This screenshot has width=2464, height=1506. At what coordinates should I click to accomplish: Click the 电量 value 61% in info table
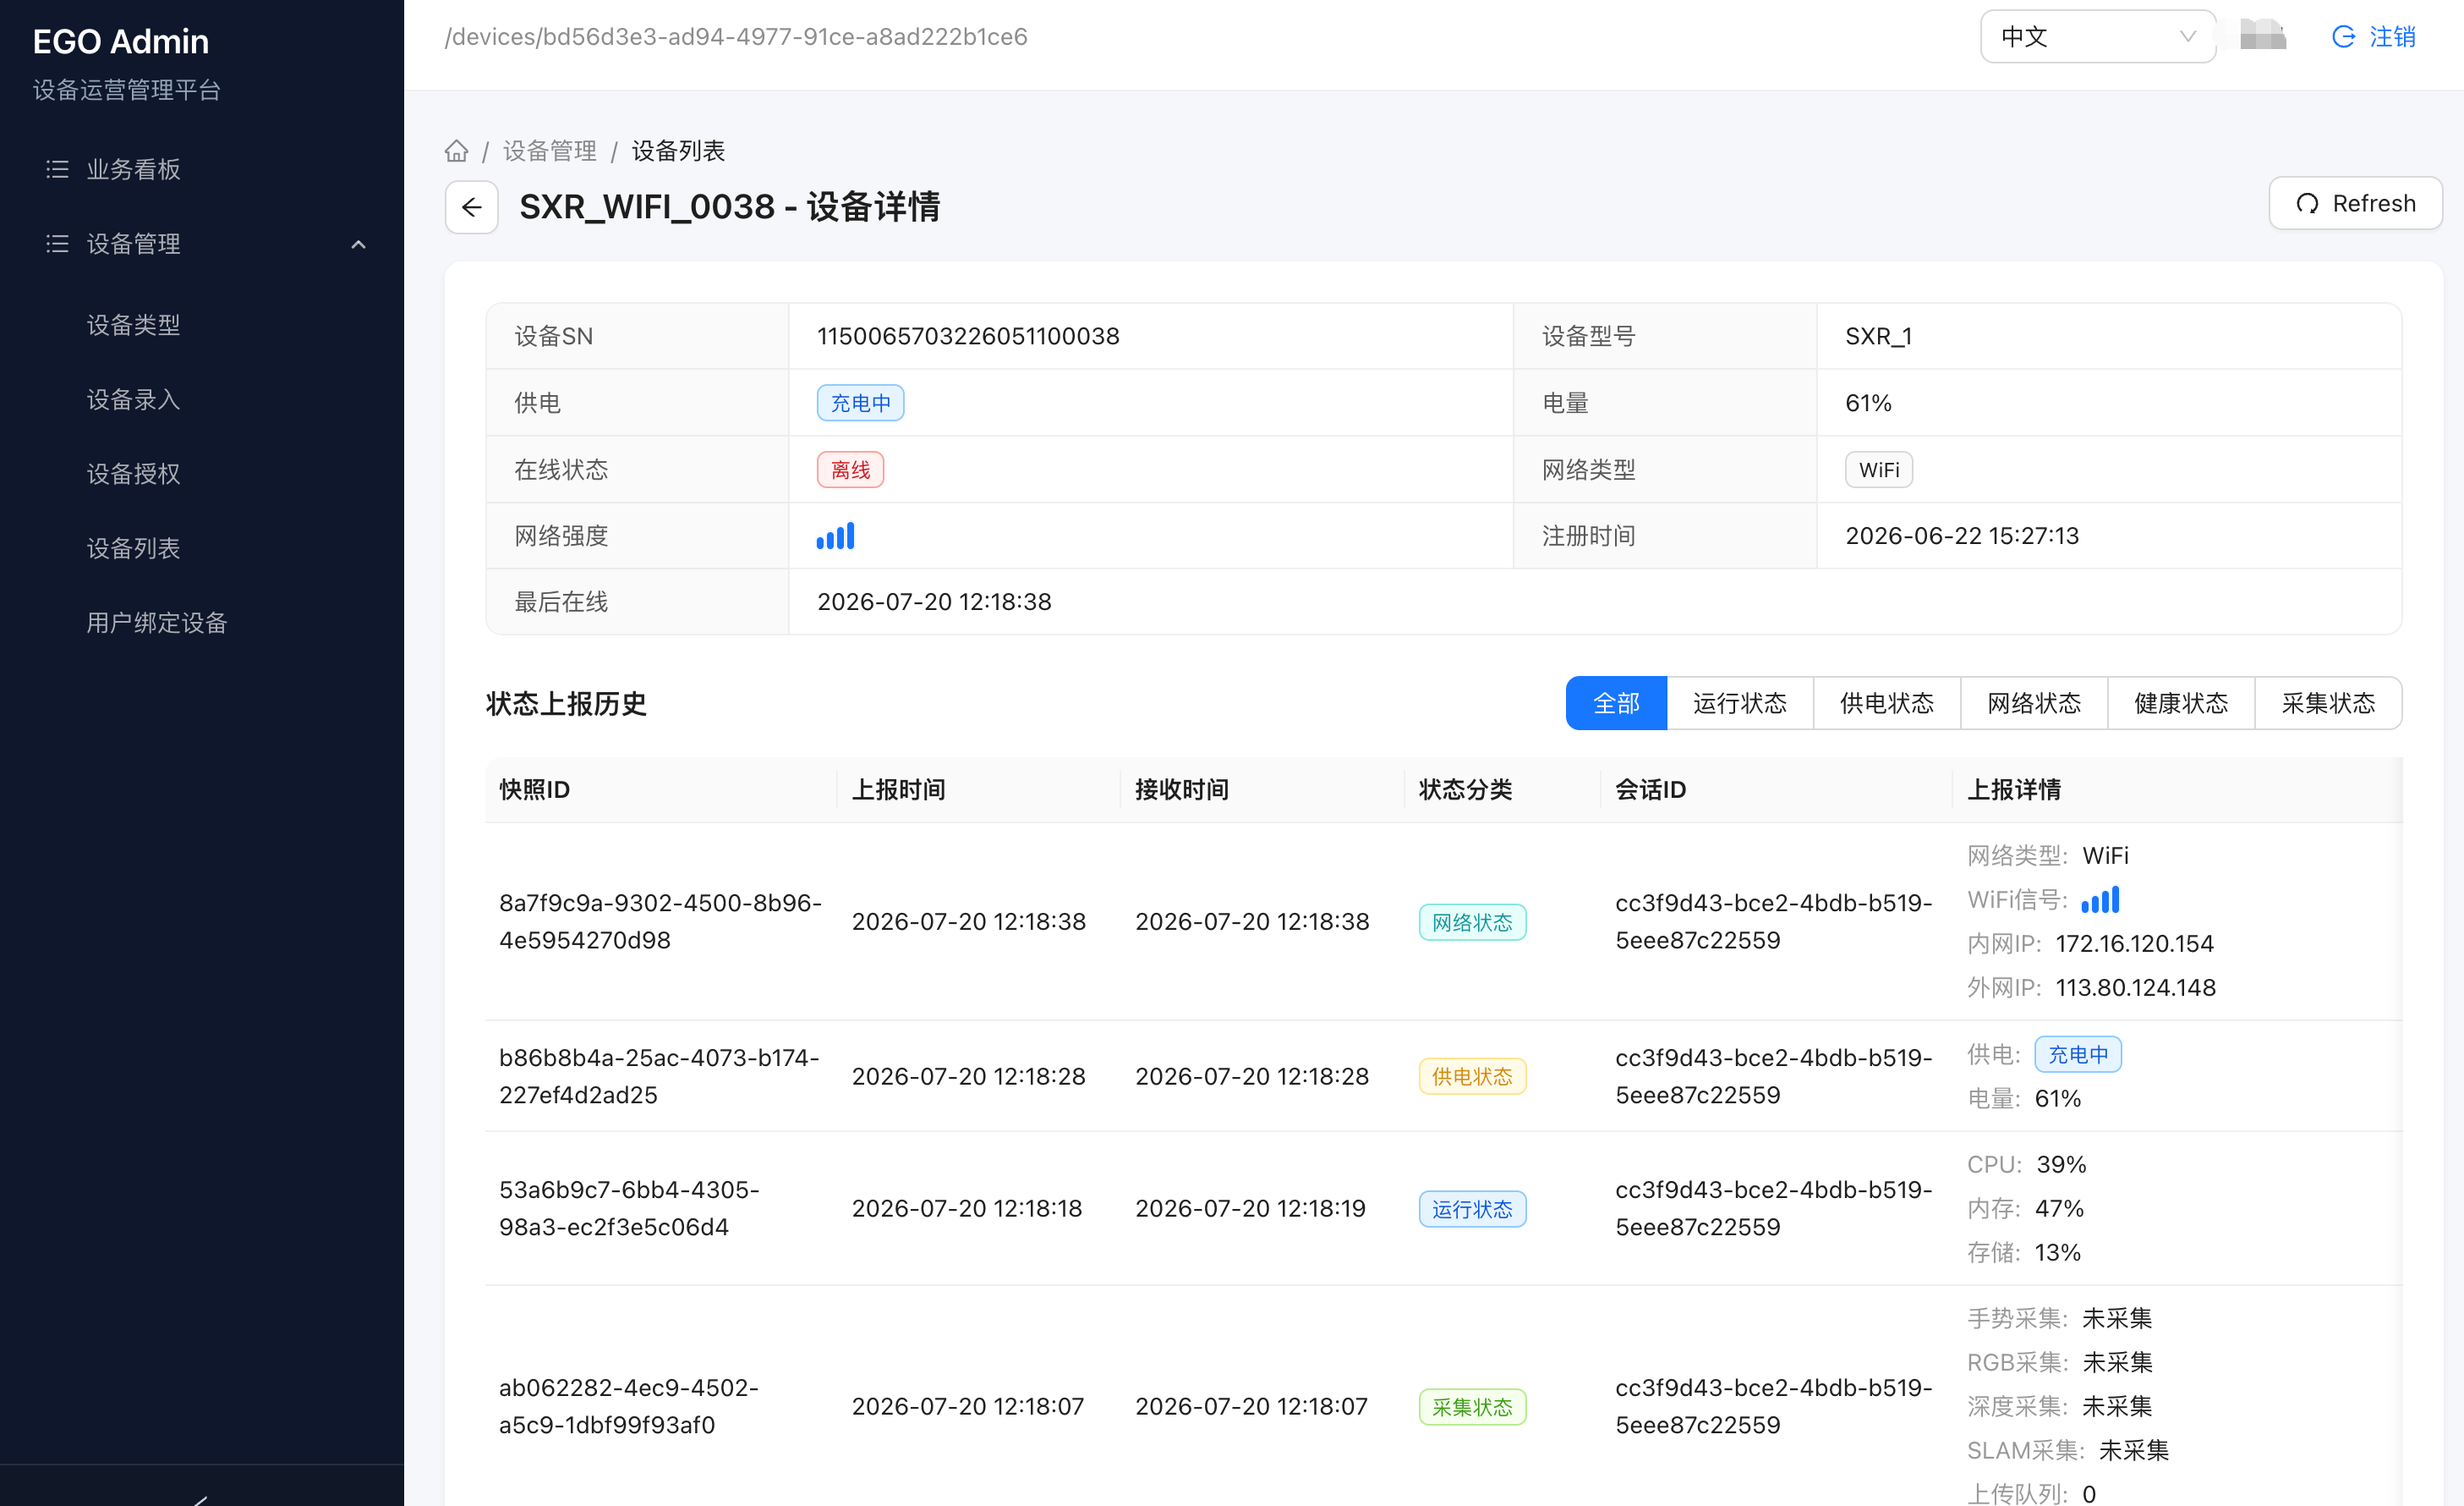coord(1868,402)
